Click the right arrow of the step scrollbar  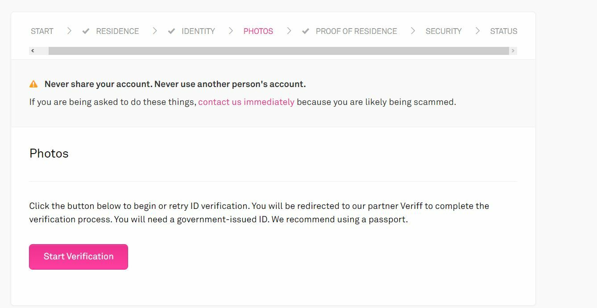pos(513,51)
